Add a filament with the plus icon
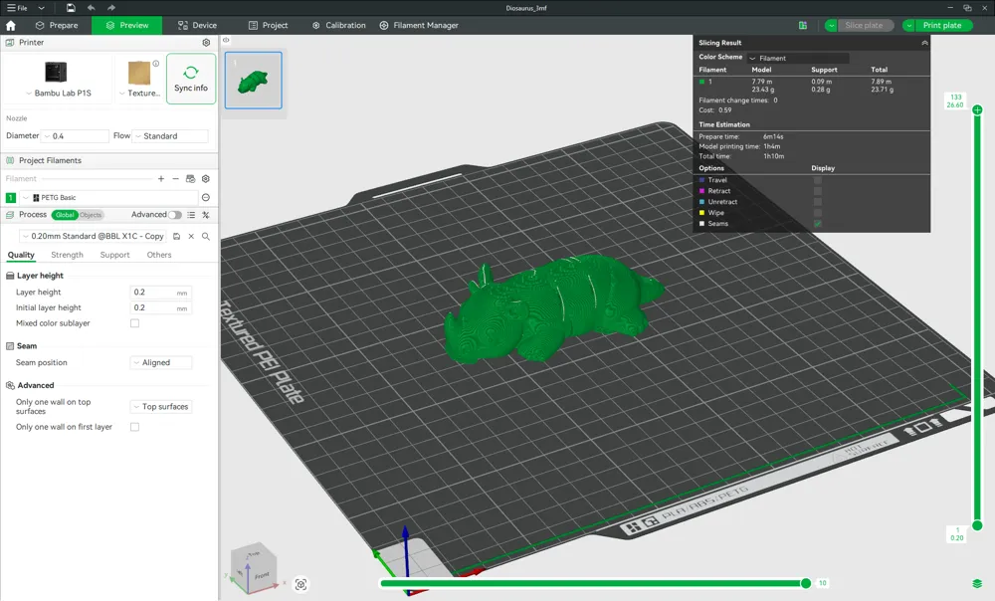Screen dimensions: 995x601 (x=161, y=179)
